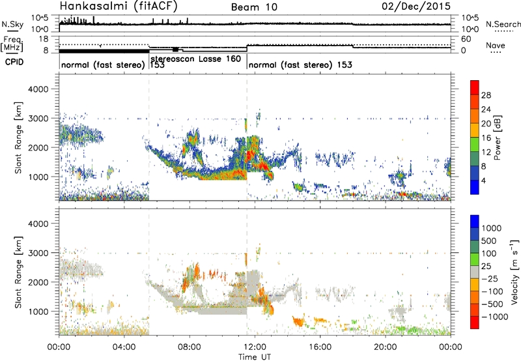Click the '16:00' time tick label
This screenshot has height=361, width=521.
click(320, 347)
